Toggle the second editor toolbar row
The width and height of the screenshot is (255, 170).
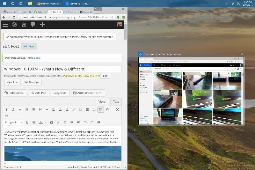[x=101, y=109]
